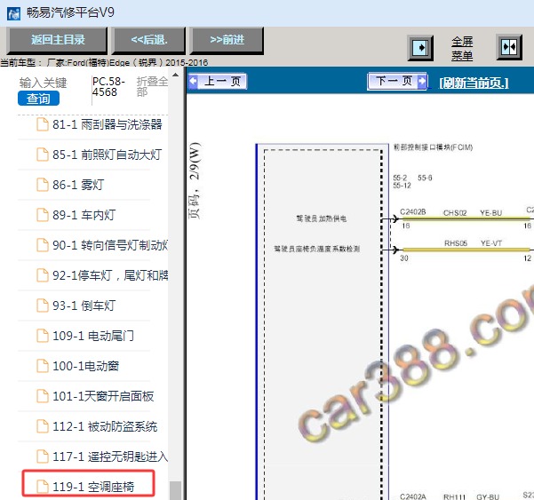Open the 全屏菜单 fullscreen menu link

[462, 48]
